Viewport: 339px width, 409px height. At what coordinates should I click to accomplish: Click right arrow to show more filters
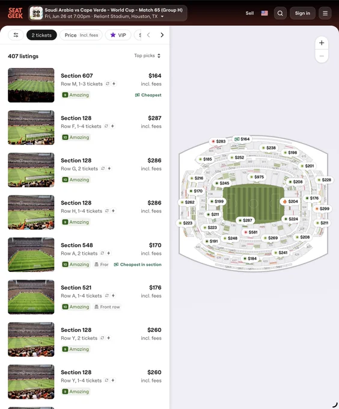(162, 35)
